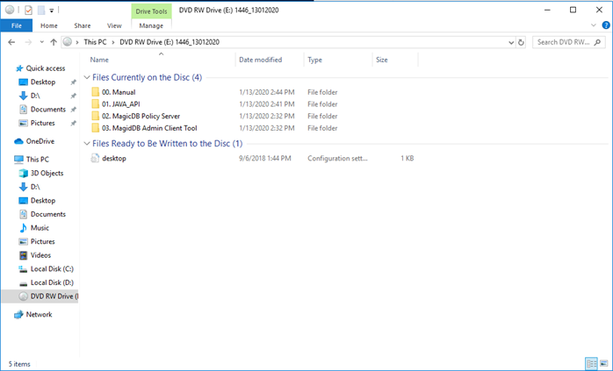Open the recent locations dropdown
613x371 pixels.
point(41,42)
